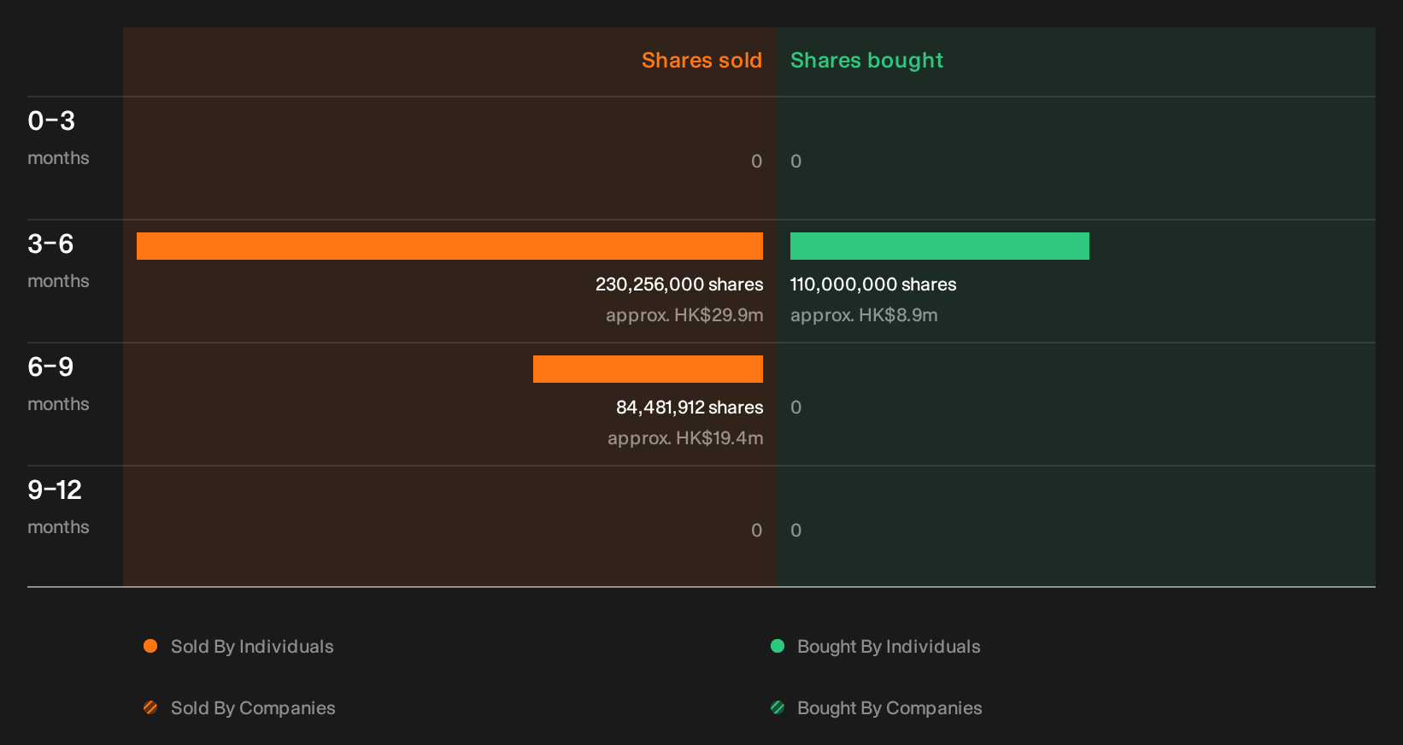Select the 3-6 months green bought bar
1403x745 pixels.
[940, 246]
